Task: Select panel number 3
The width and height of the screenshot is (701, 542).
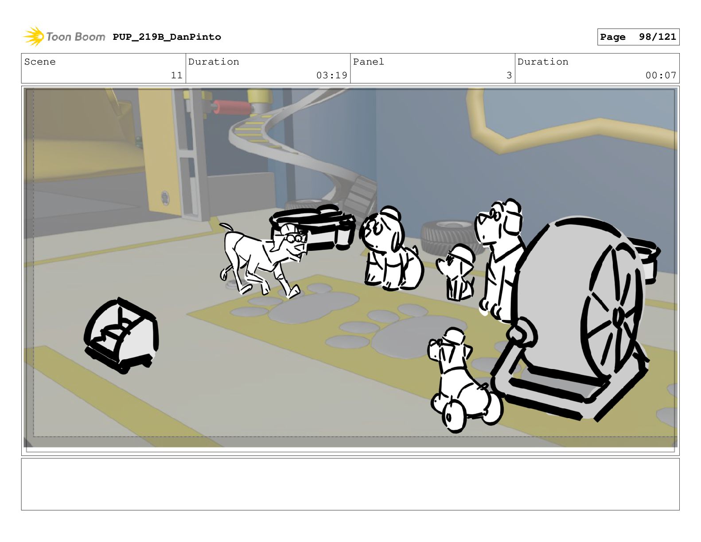Action: (509, 75)
